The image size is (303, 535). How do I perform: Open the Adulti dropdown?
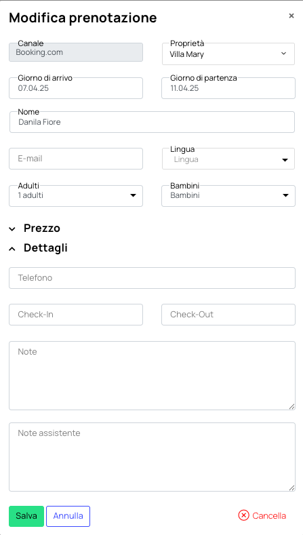pyautogui.click(x=76, y=196)
